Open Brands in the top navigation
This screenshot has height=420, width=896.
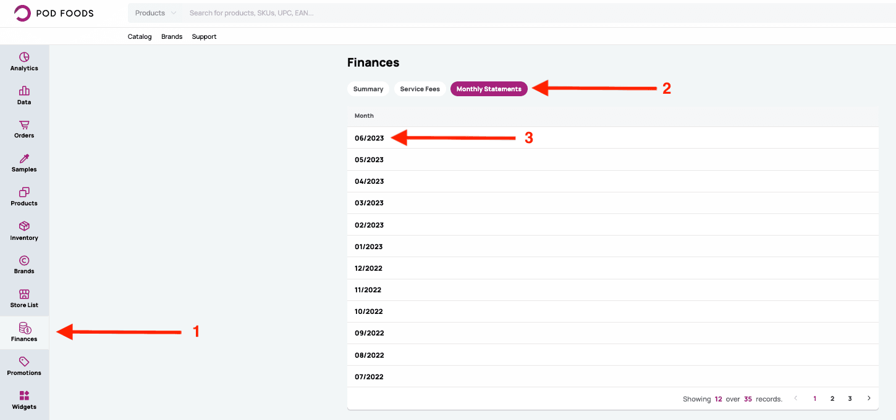[x=172, y=36]
